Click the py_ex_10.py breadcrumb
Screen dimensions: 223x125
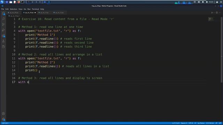[15, 16]
